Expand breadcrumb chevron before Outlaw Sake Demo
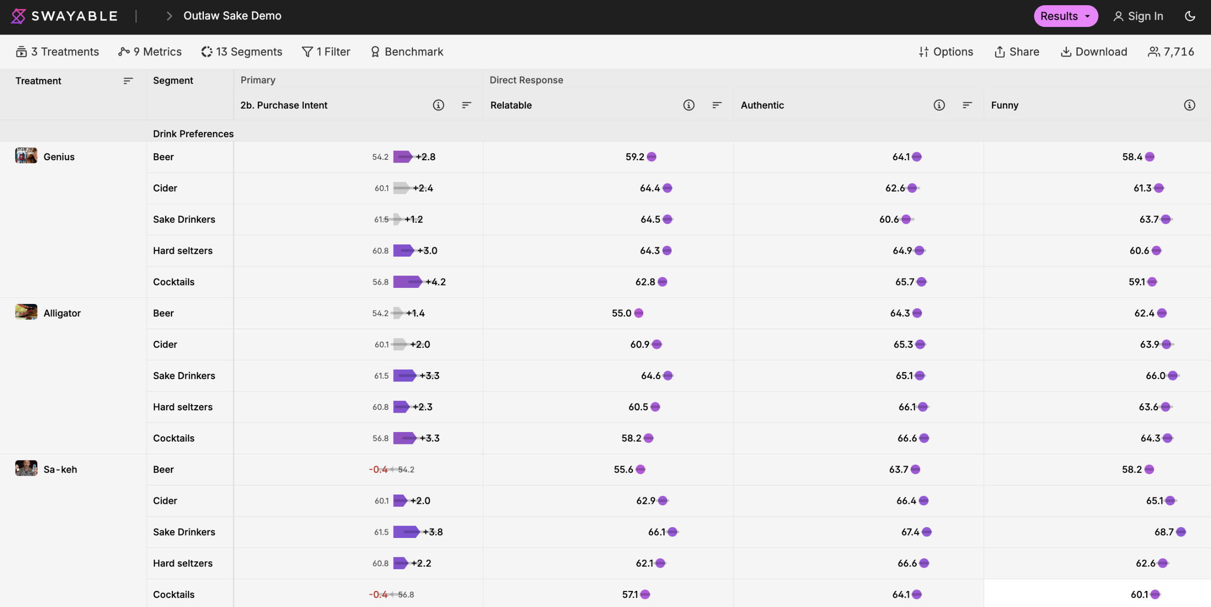This screenshot has width=1211, height=607. [169, 16]
